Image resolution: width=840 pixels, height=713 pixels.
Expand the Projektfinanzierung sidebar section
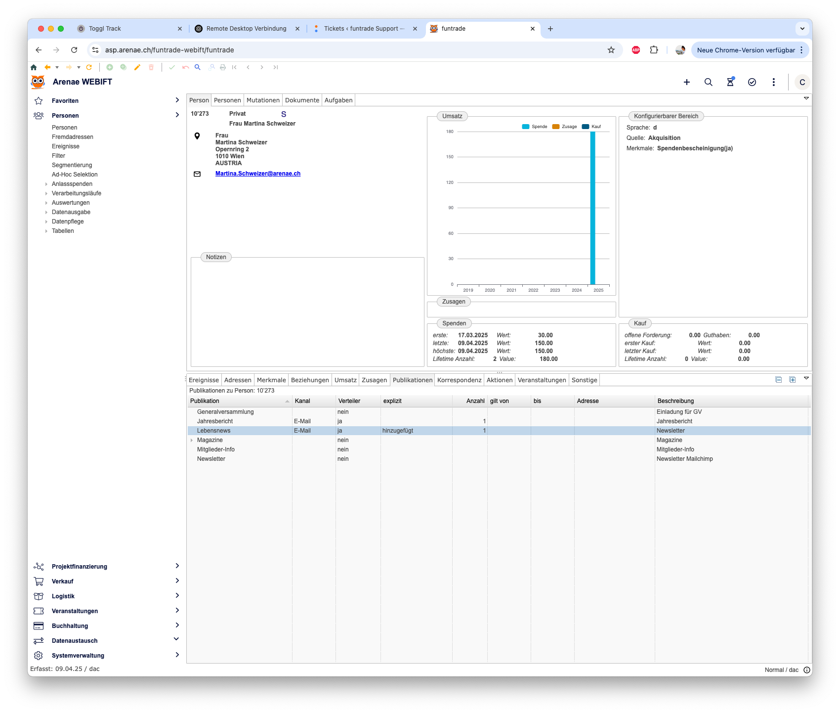tap(177, 566)
